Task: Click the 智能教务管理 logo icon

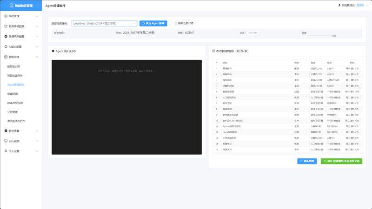Action: (x=11, y=6)
